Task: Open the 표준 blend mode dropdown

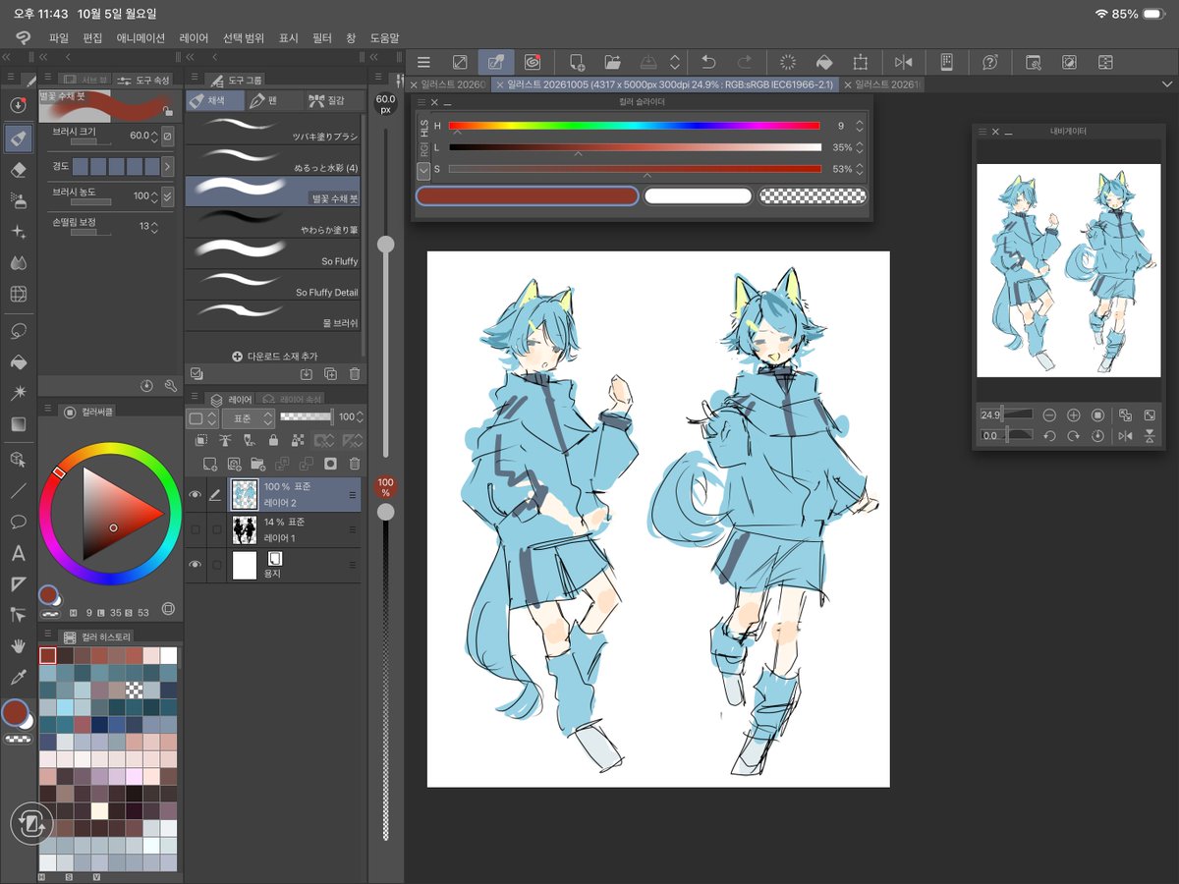Action: pyautogui.click(x=249, y=417)
